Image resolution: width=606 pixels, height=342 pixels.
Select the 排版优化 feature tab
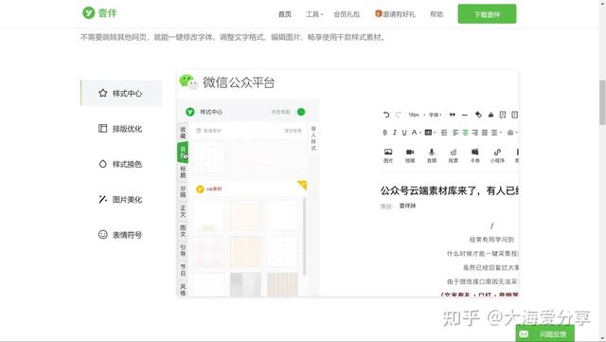(121, 129)
